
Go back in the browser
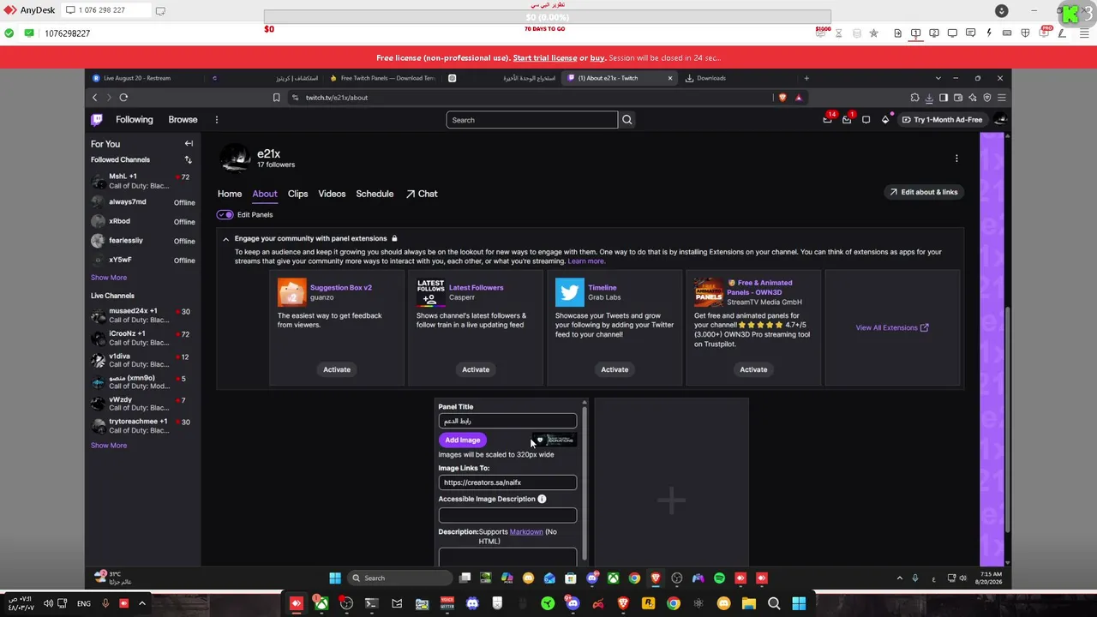pyautogui.click(x=95, y=98)
